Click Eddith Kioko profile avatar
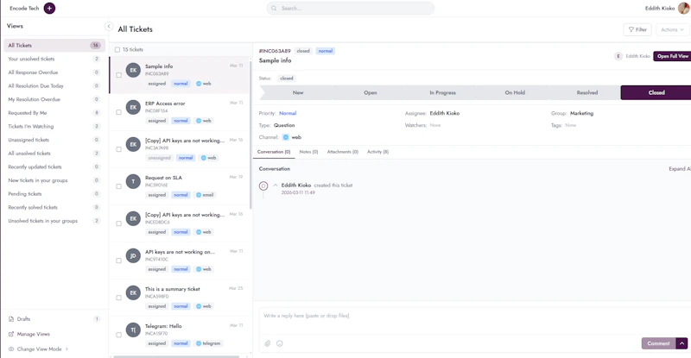 click(684, 8)
